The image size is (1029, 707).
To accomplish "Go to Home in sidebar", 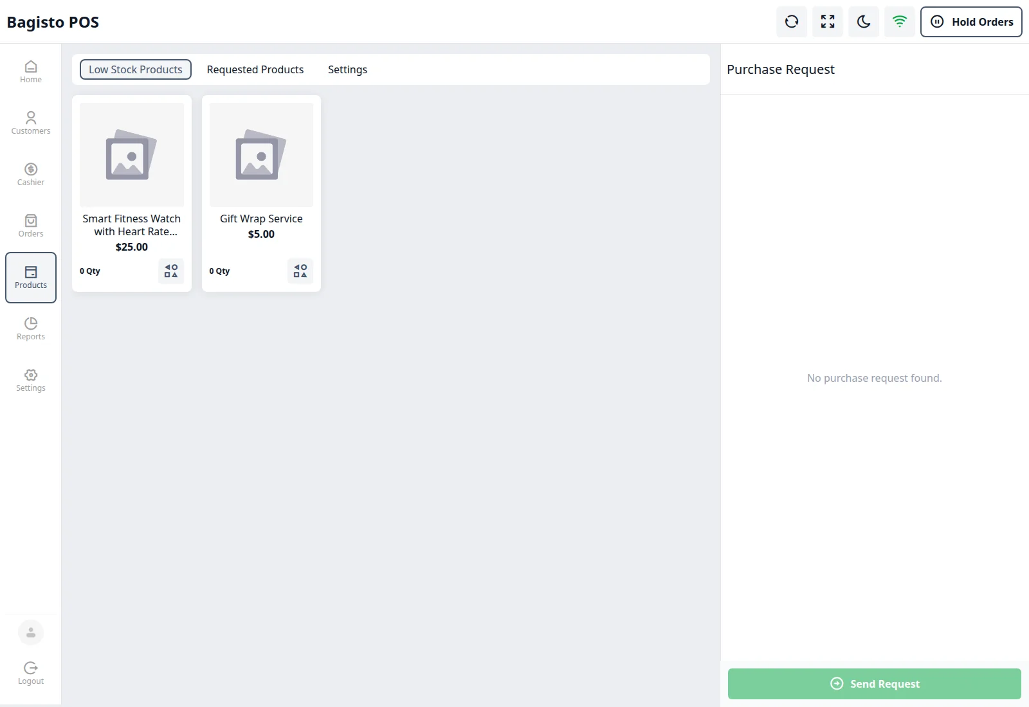I will pos(31,72).
